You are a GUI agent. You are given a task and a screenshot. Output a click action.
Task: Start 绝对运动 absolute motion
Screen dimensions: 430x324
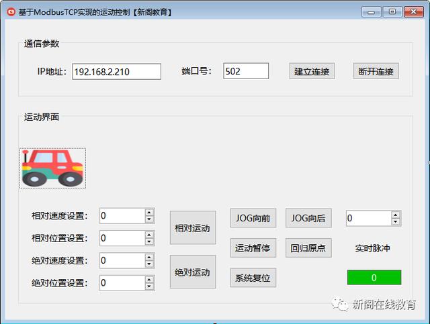(192, 272)
